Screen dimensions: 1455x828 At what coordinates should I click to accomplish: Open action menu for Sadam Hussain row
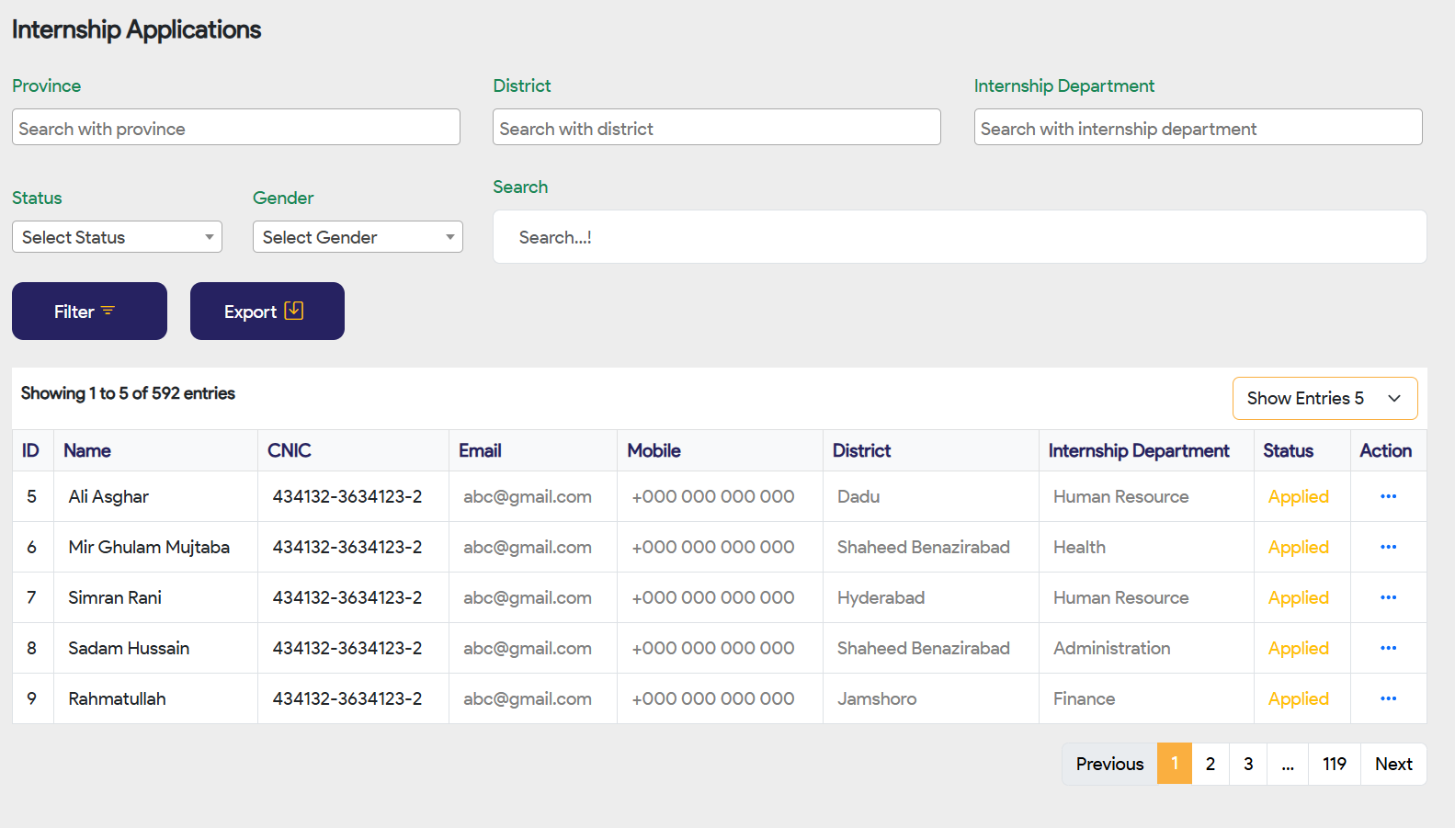click(1388, 648)
